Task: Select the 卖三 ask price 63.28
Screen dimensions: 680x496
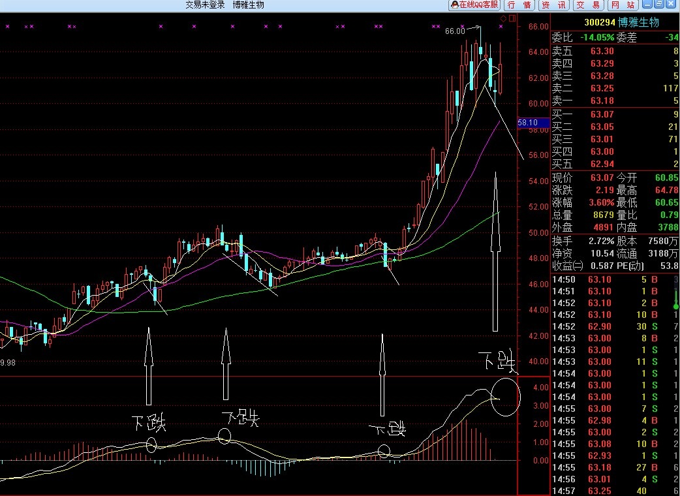Action: tap(602, 76)
